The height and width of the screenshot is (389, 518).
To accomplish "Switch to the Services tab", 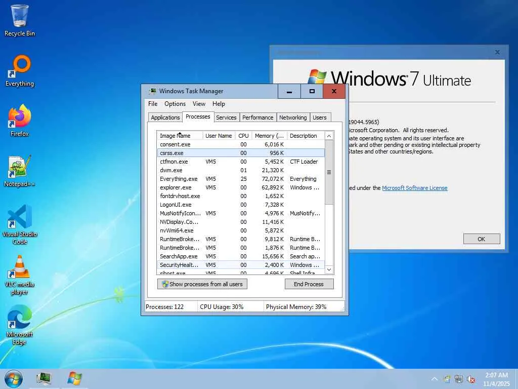I will coord(226,118).
